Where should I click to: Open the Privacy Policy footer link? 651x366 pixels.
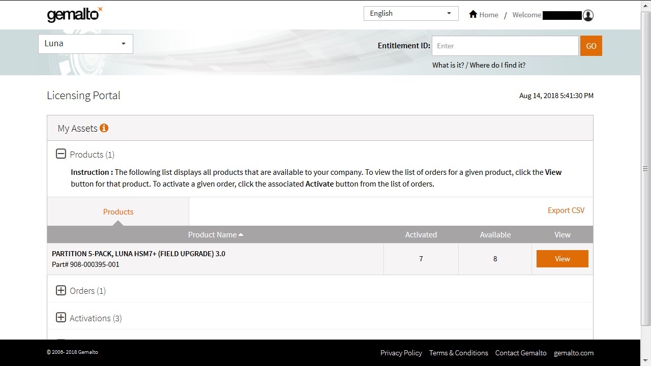pos(401,353)
